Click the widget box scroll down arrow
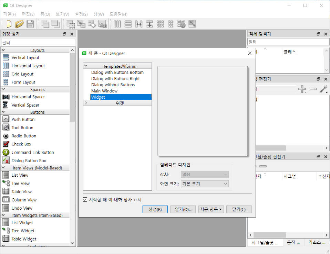 (72, 243)
